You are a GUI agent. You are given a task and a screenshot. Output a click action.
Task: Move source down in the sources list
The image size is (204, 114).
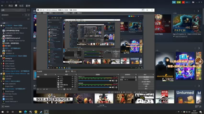click(x=70, y=89)
